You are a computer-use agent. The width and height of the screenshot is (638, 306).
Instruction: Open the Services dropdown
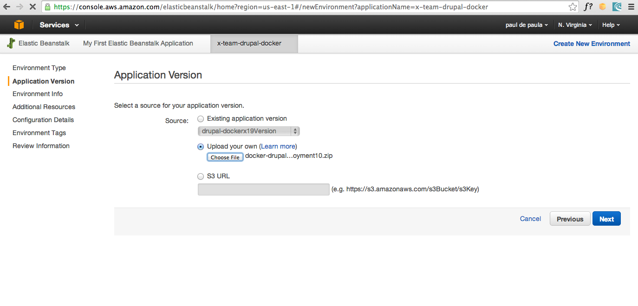59,25
